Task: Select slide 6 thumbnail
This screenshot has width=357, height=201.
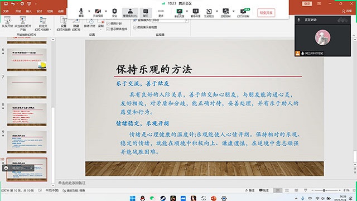Action: coord(27,60)
